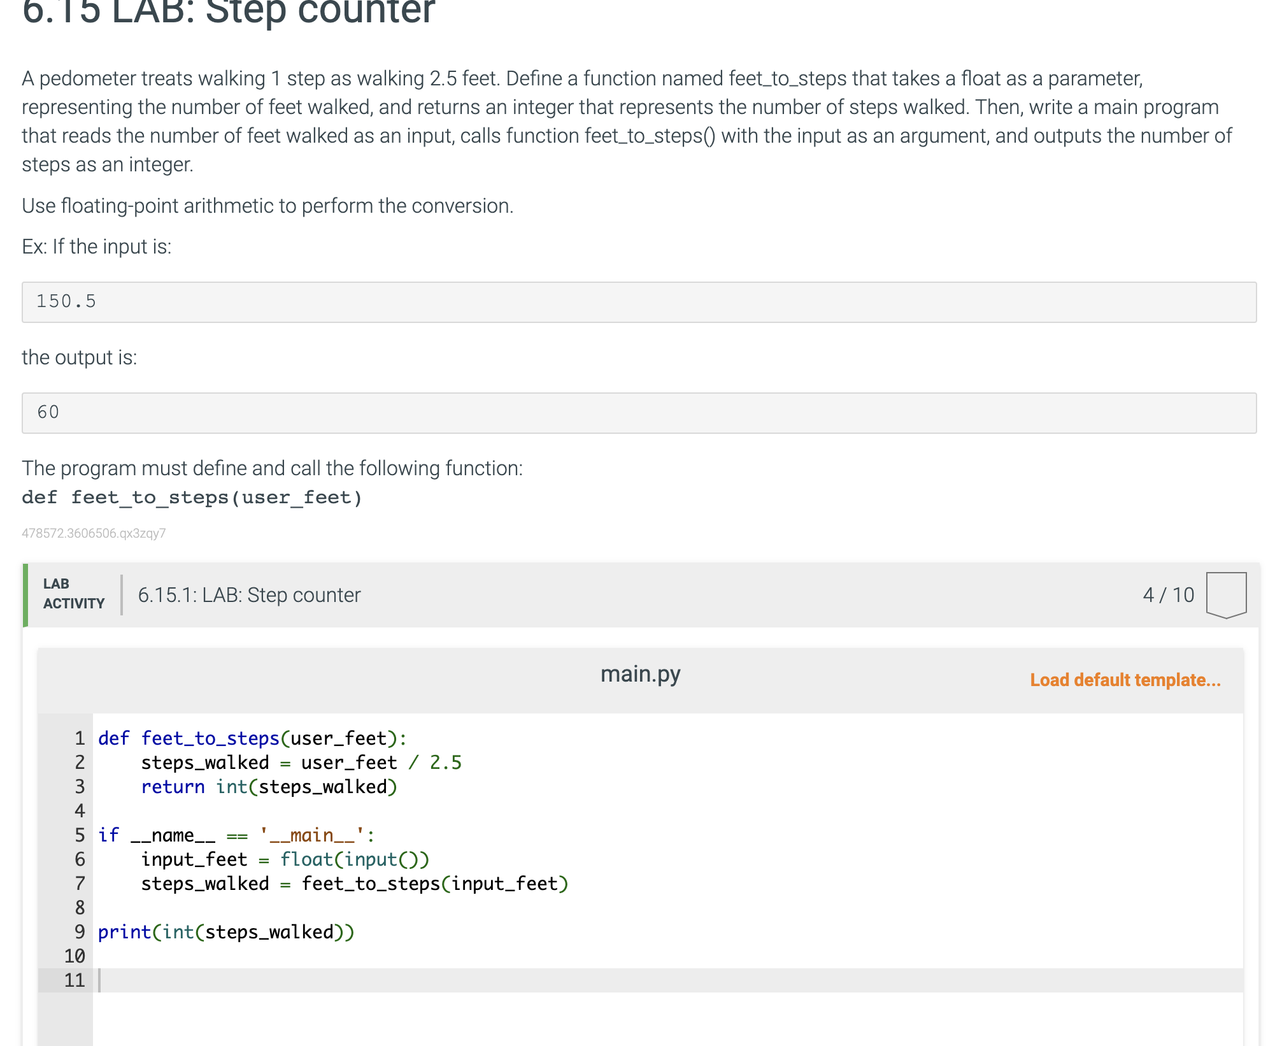
Task: Click the main.py file title
Action: (640, 673)
